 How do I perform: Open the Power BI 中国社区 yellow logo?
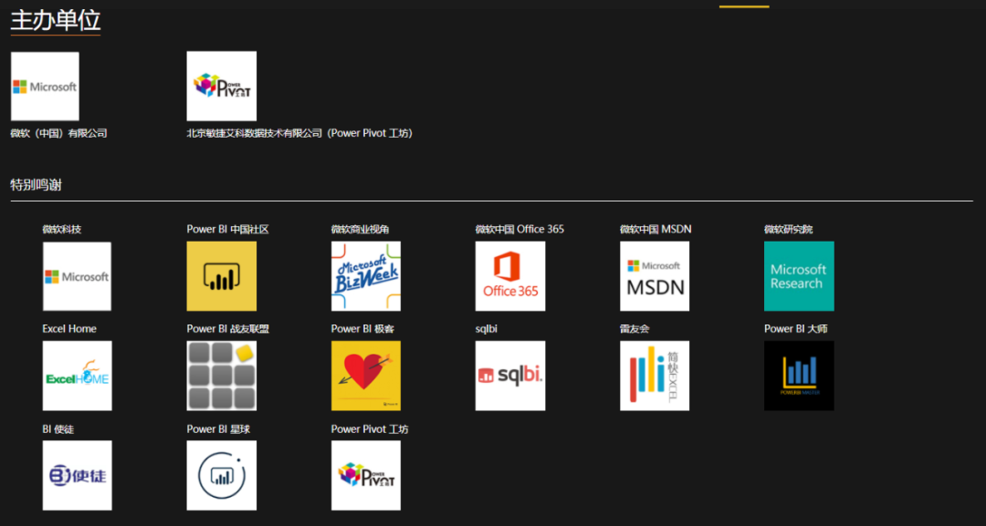[x=221, y=276]
